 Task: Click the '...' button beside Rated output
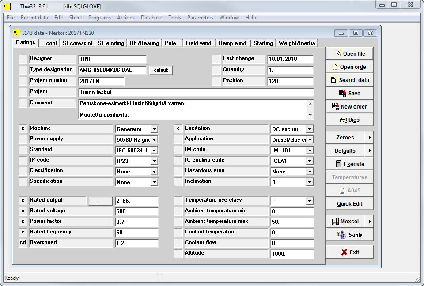tap(100, 201)
